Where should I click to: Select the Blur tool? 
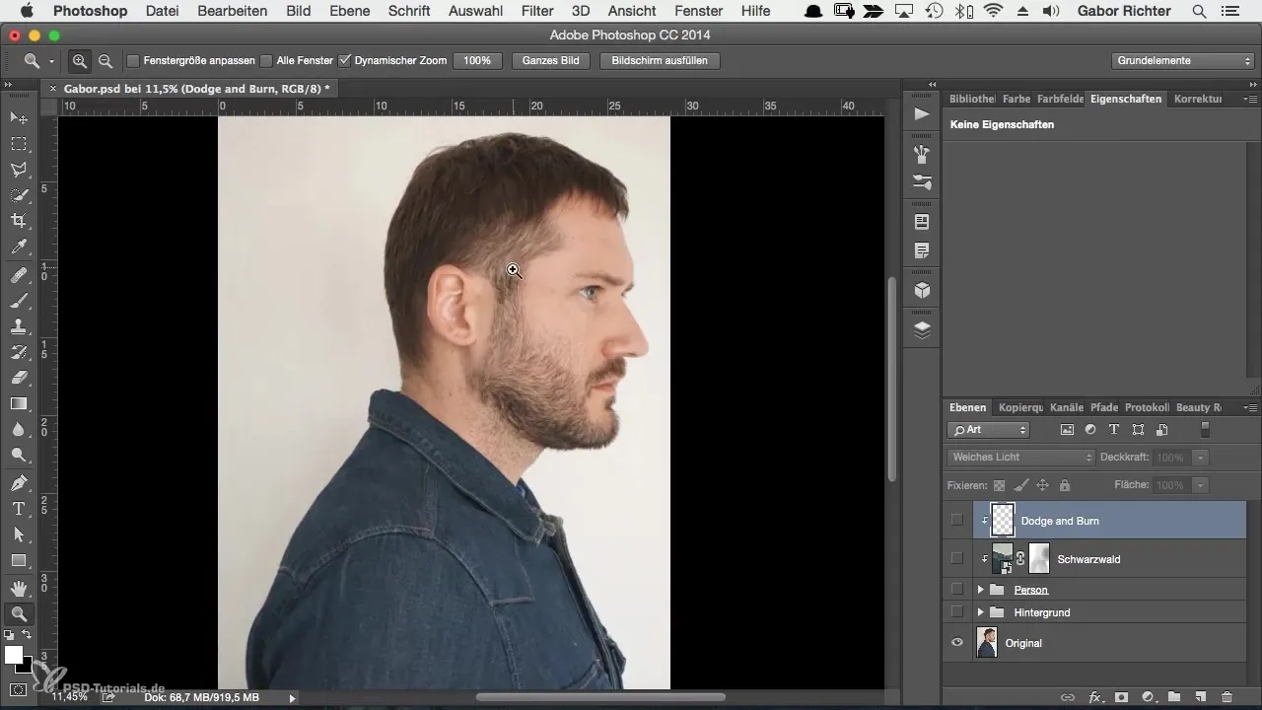coord(19,429)
